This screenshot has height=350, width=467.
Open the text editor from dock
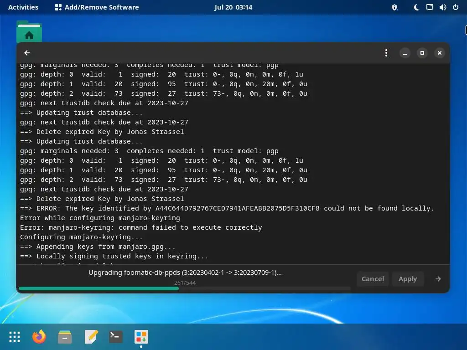(91, 337)
